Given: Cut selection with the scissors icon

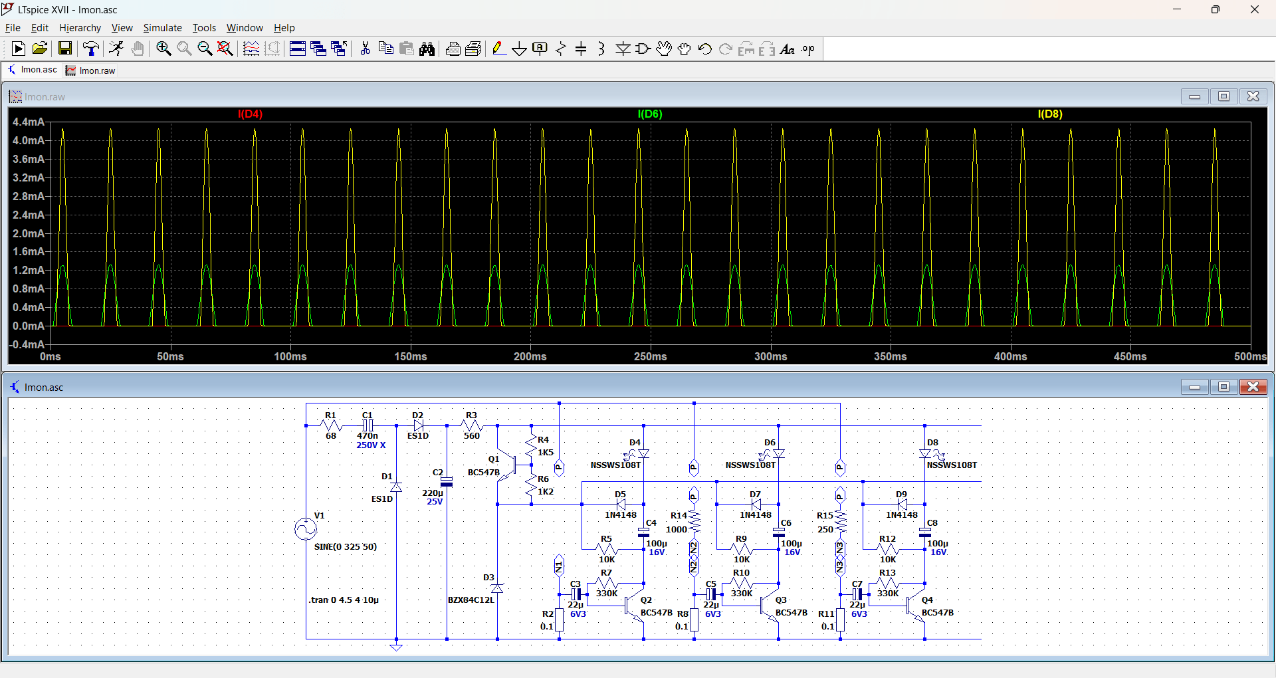Looking at the screenshot, I should pyautogui.click(x=365, y=49).
